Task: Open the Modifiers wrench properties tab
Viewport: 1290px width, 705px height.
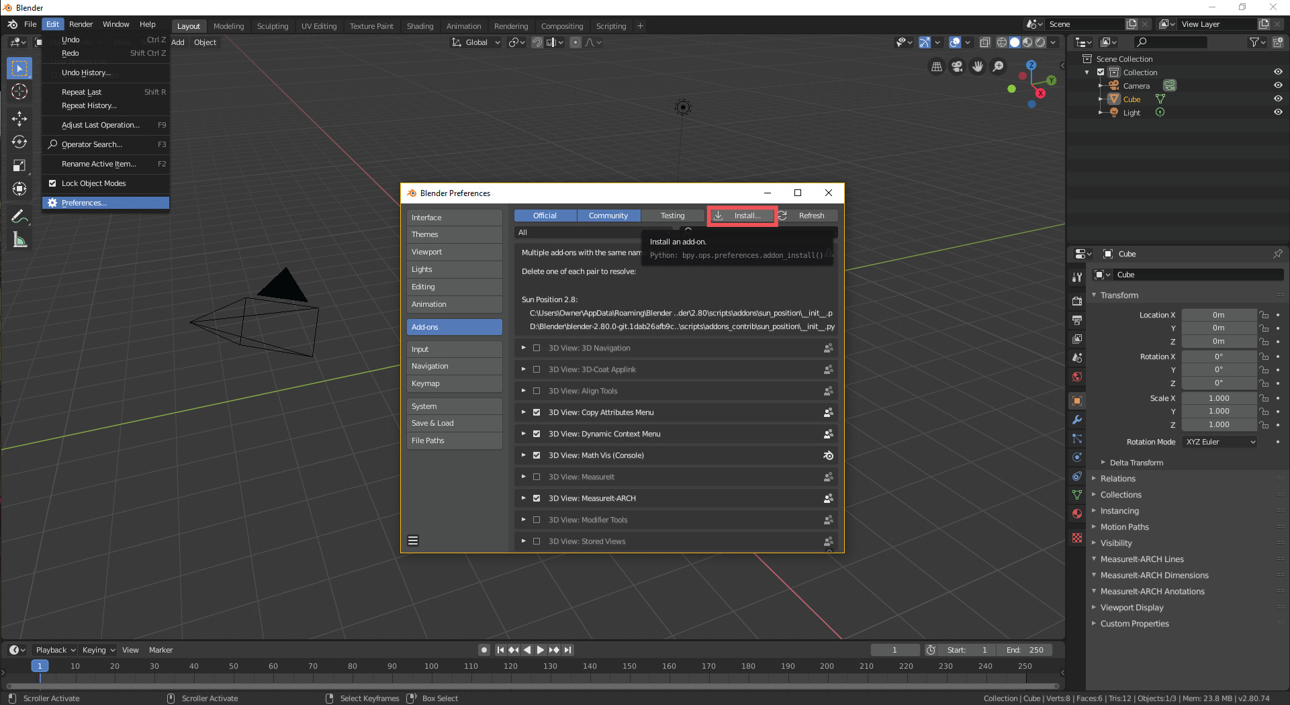Action: [1077, 420]
